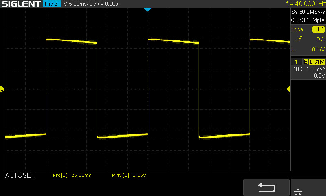Image resolution: width=326 pixels, height=196 pixels.
Task: Click the trigger DC coupling label
Action: 320,39
